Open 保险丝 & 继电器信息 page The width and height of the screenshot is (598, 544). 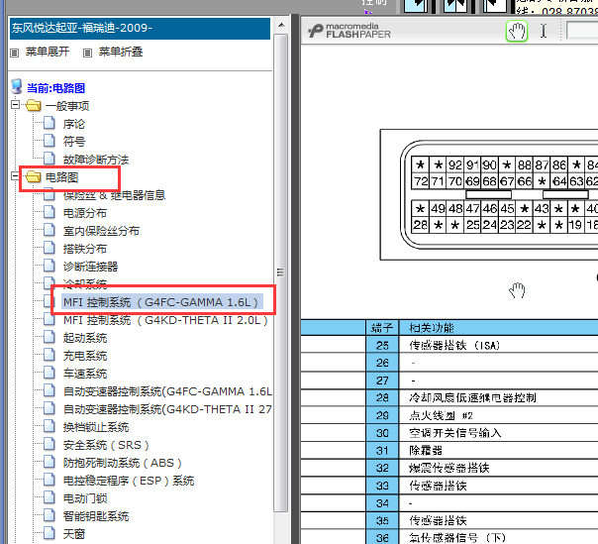114,195
